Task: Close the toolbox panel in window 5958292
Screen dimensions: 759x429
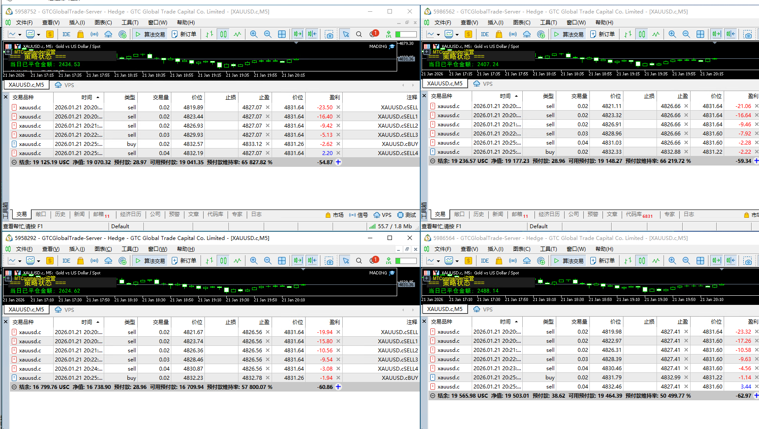Action: [x=6, y=322]
